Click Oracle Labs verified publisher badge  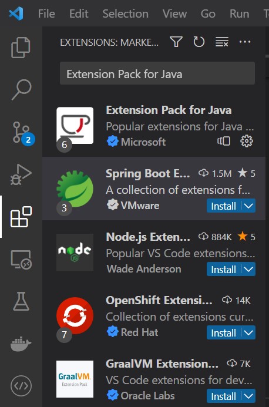tap(112, 395)
